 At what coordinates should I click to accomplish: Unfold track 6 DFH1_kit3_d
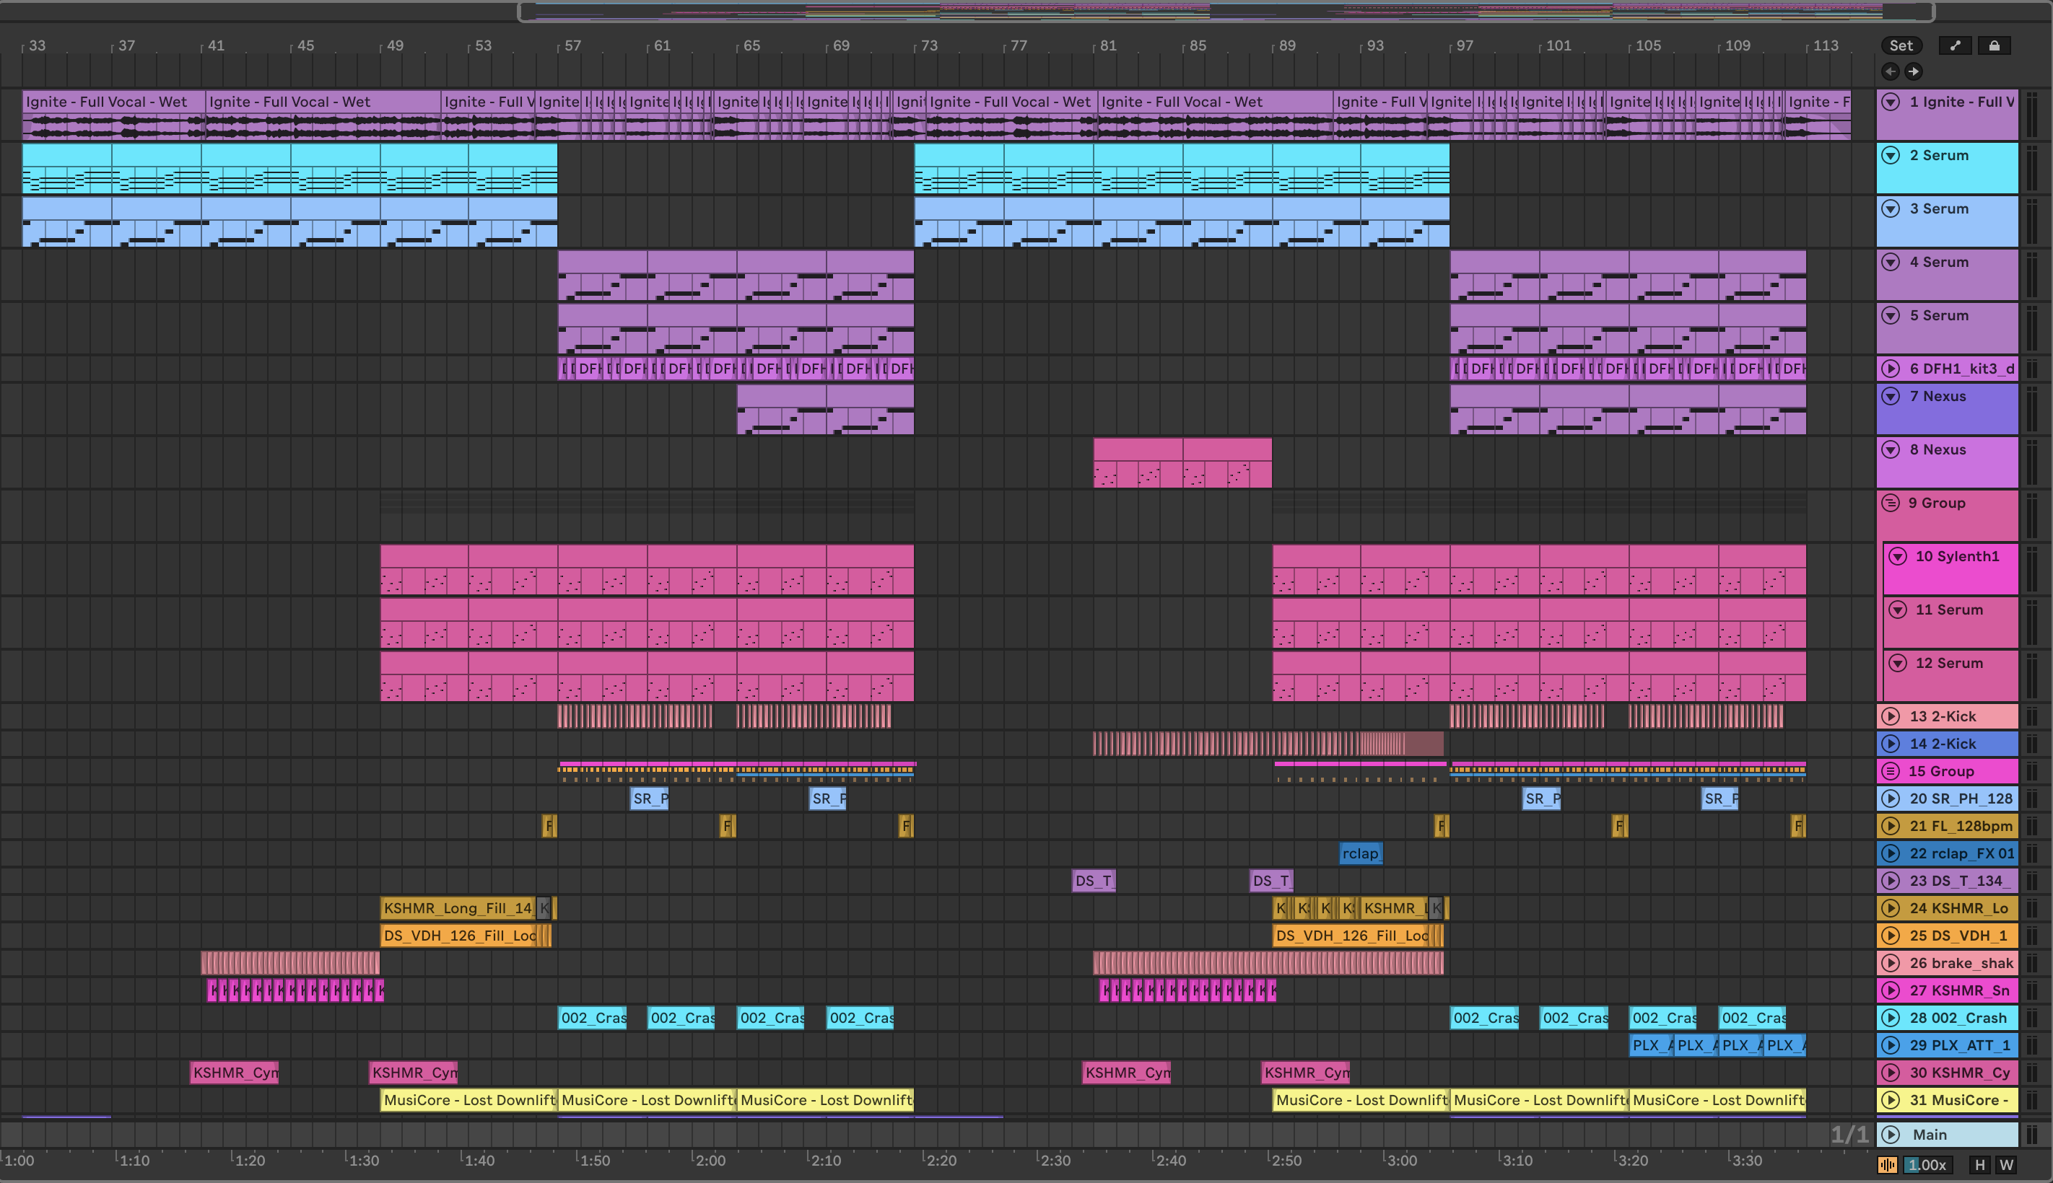coord(1891,369)
